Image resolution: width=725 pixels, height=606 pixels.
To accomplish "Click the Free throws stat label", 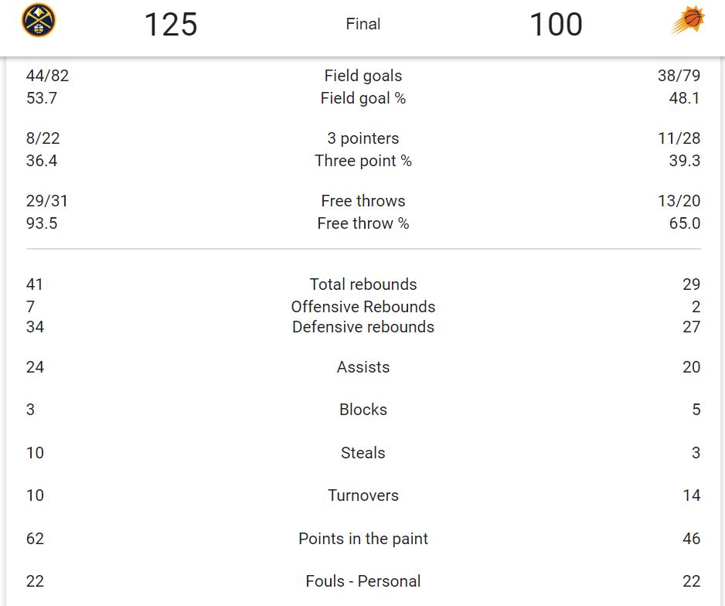I will coord(363,201).
